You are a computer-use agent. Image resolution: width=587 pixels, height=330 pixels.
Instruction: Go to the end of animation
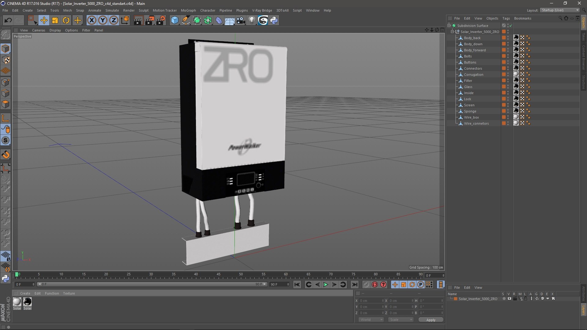[x=354, y=284]
